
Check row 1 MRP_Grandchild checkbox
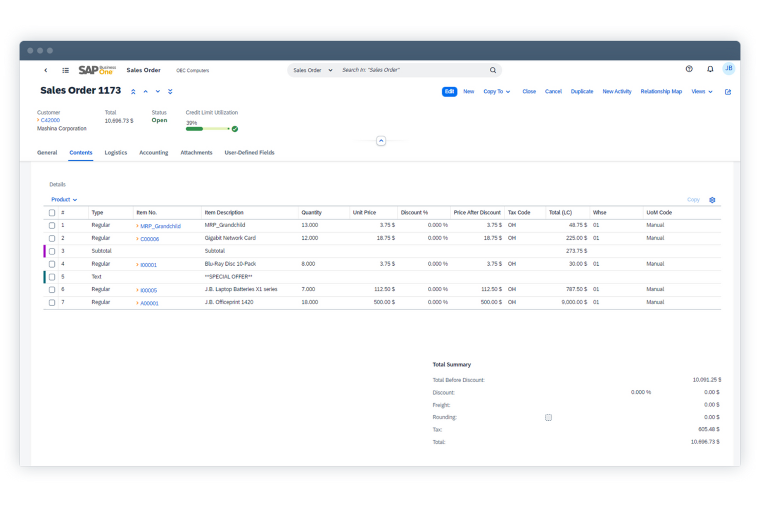(x=52, y=226)
